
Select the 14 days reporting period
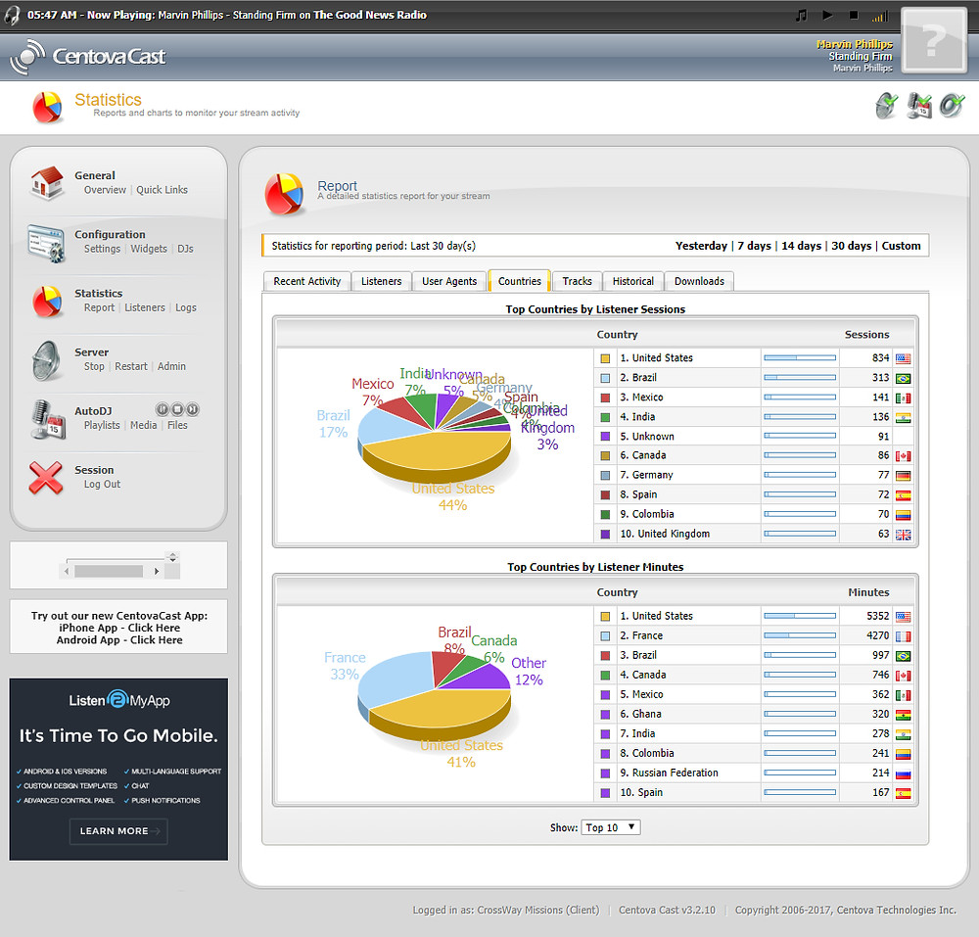pyautogui.click(x=801, y=246)
